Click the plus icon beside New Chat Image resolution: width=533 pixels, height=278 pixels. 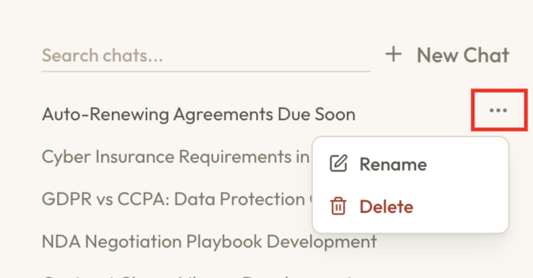(x=394, y=55)
